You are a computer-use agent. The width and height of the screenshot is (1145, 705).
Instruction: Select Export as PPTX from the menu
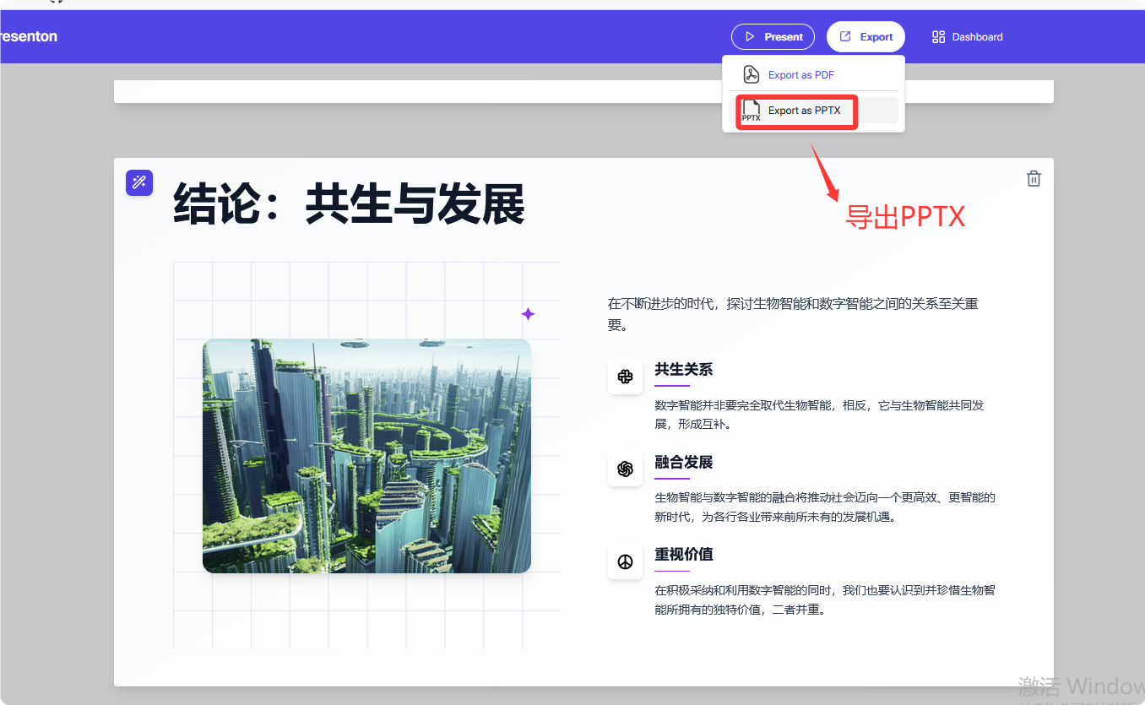[803, 111]
